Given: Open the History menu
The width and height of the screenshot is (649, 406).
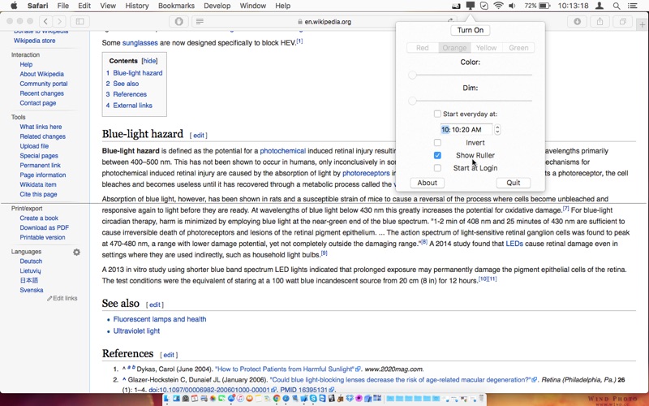Looking at the screenshot, I should 136,6.
